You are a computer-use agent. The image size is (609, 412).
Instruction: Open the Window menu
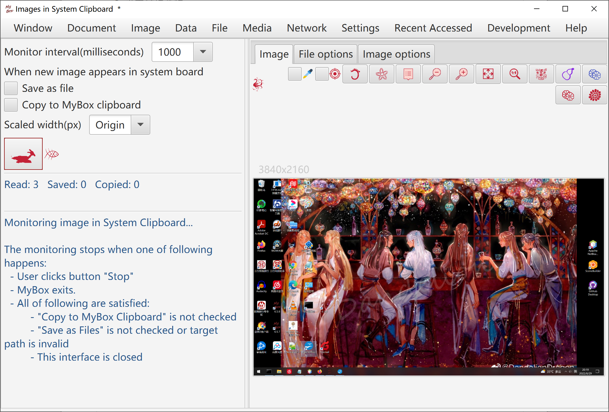click(33, 28)
